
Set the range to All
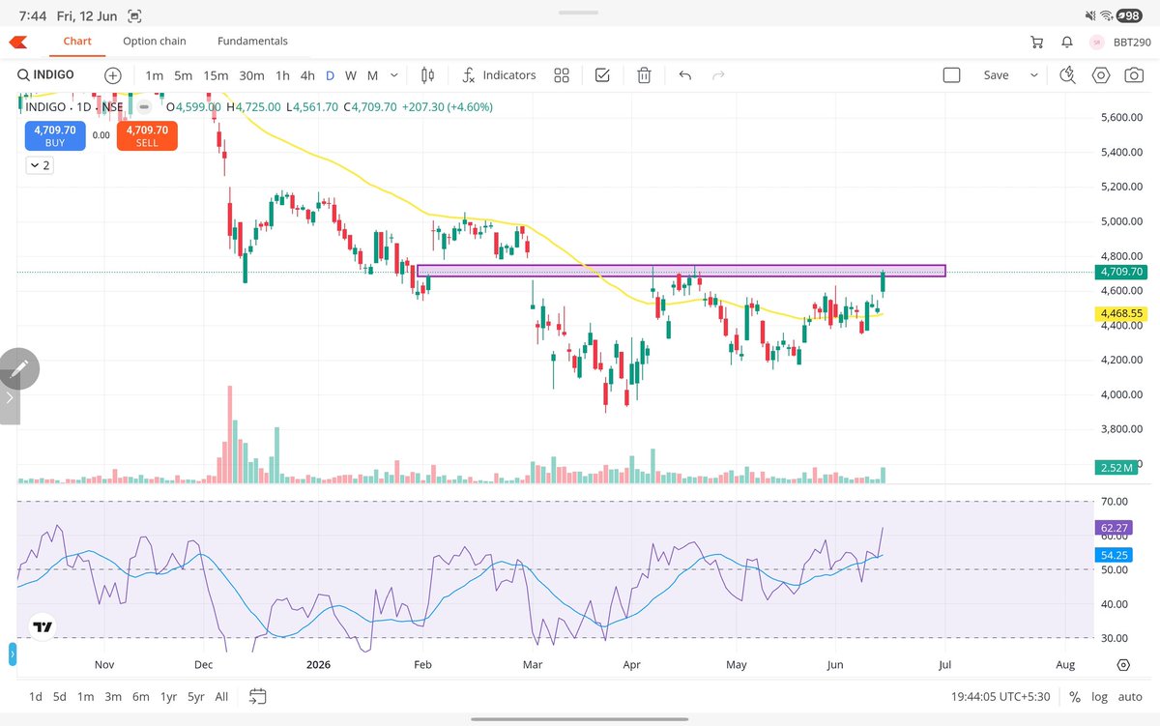tap(221, 697)
